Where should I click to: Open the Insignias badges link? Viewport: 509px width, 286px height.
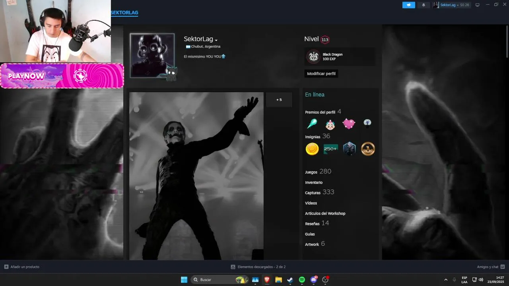[x=313, y=137]
